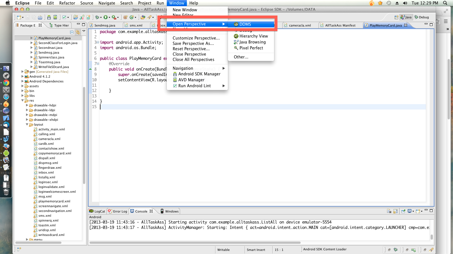The height and width of the screenshot is (254, 453).
Task: Click the Open Perspective toolbar icon
Action: pos(396,17)
